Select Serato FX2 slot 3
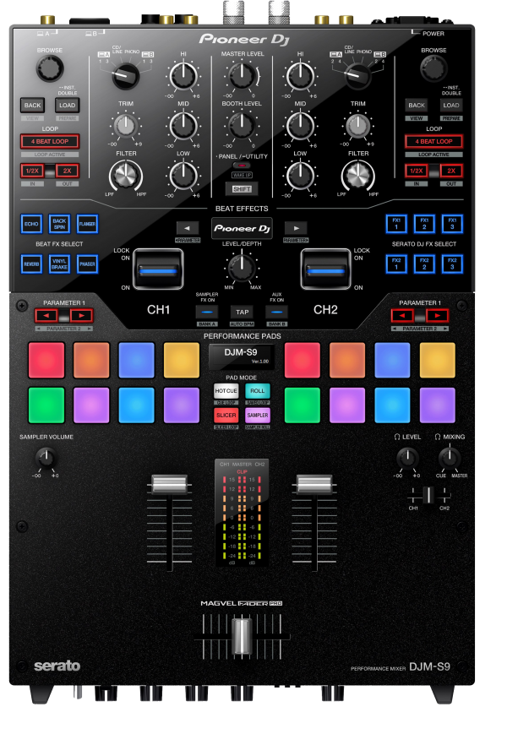This screenshot has height=734, width=507. tap(452, 264)
